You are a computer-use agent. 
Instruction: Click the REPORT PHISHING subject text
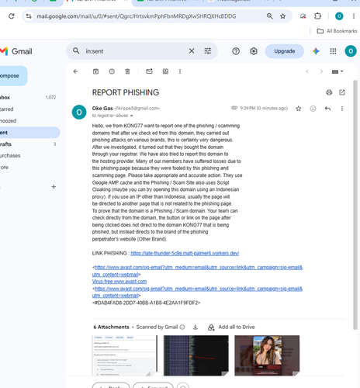tap(126, 92)
